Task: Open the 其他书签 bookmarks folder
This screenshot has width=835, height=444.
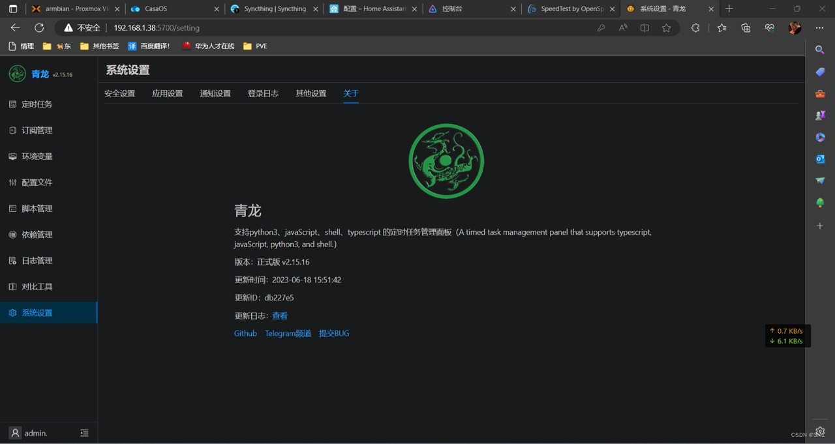Action: 100,46
